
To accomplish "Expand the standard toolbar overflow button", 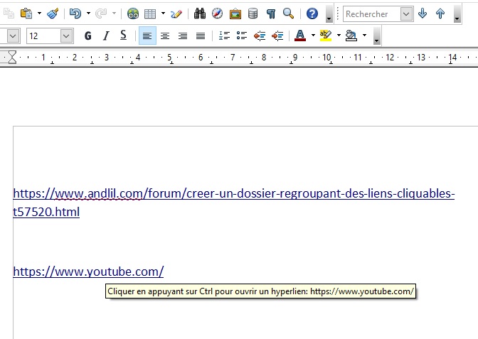I will [x=329, y=14].
